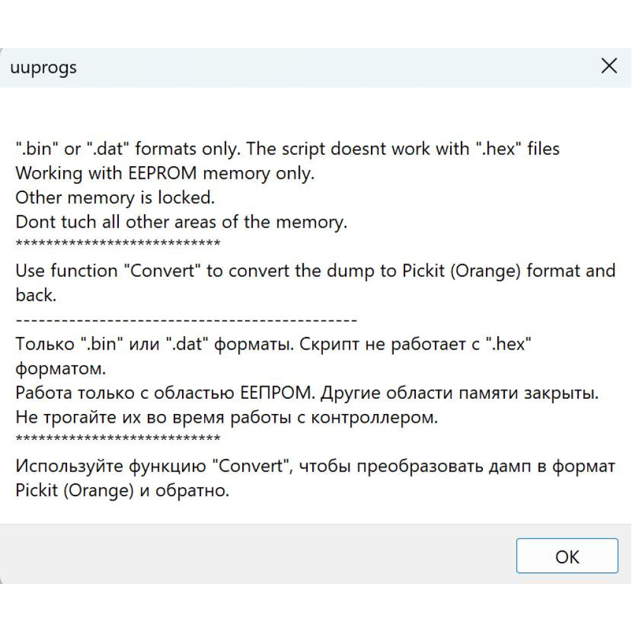Image resolution: width=632 pixels, height=632 pixels.
Task: Click the "Dont tuch all other areas" line
Action: pos(181,222)
